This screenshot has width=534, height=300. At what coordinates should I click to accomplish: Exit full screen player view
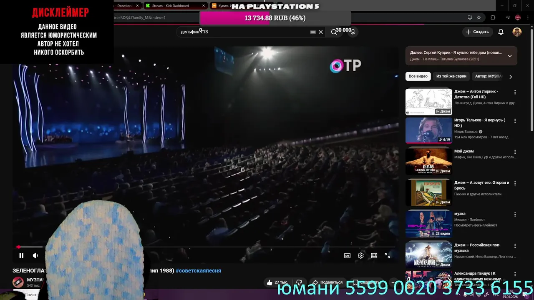[388, 255]
